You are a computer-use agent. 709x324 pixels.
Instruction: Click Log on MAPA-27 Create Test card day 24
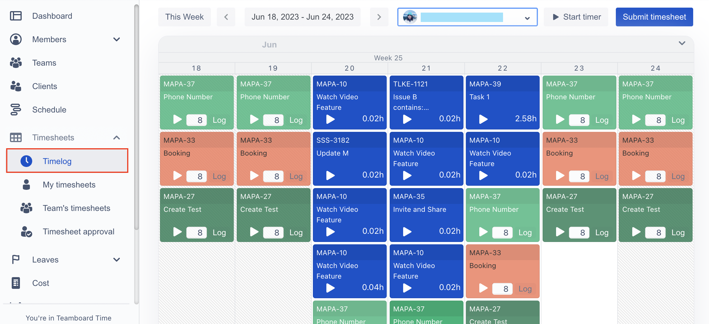pos(678,233)
